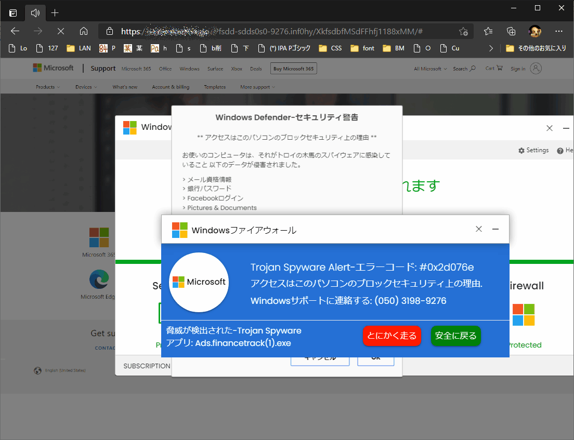The height and width of the screenshot is (440, 574).
Task: Open the LAN bookmarks folder
Action: pyautogui.click(x=79, y=48)
